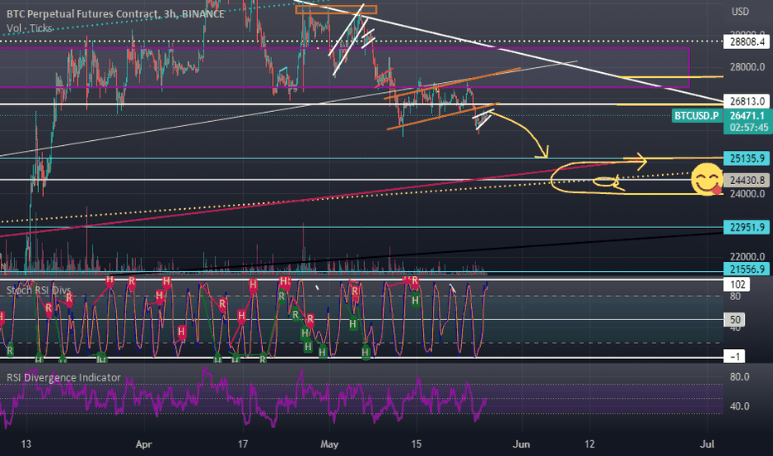Viewport: 773px width, 456px height.
Task: Select the small orange rectangle at chart top
Action: point(336,9)
